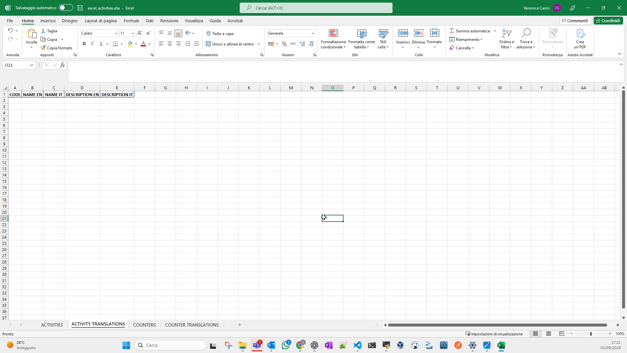Viewport: 627px width, 353px height.
Task: Click the Condividi button
Action: pyautogui.click(x=608, y=21)
